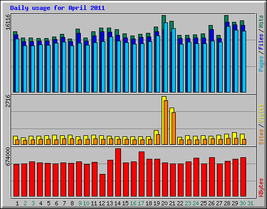Click the yellow visits bar for day 19

pos(155,137)
